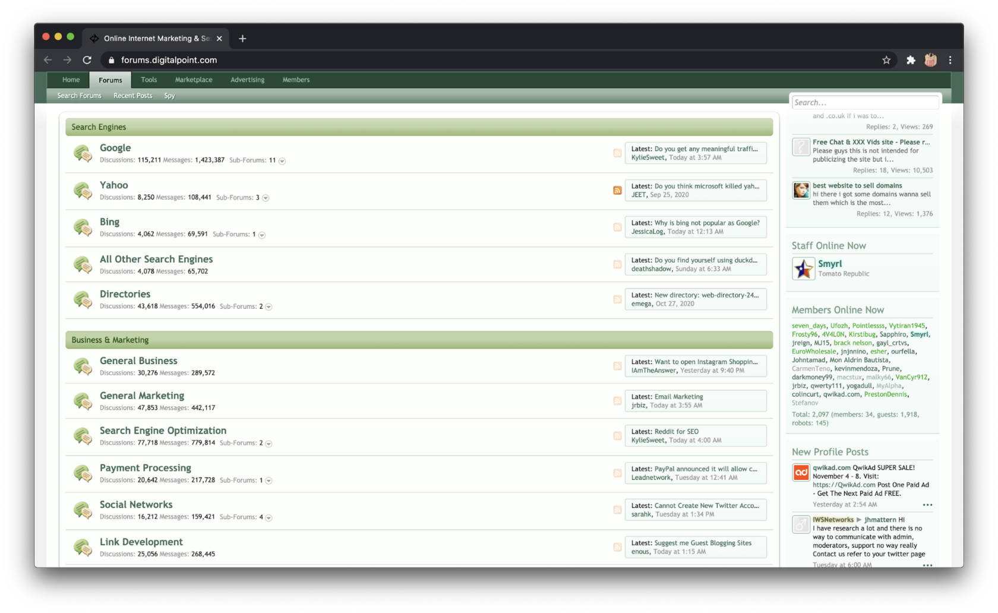Open member PrestonDennis profile
The width and height of the screenshot is (998, 613).
coord(885,394)
